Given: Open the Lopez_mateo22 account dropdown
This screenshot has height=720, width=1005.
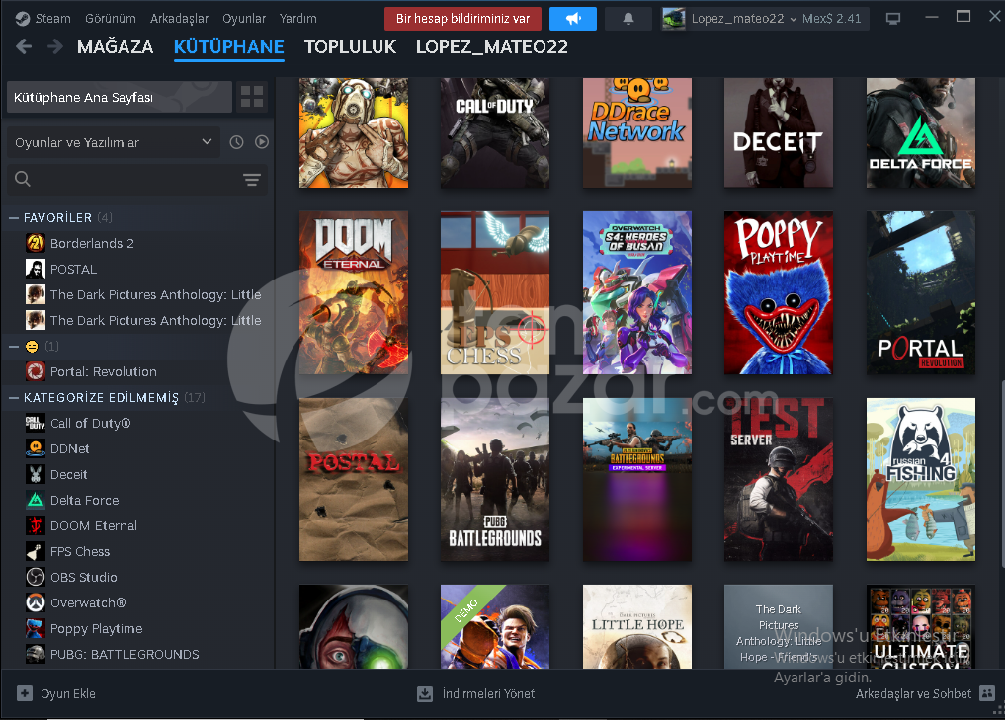Looking at the screenshot, I should point(743,19).
